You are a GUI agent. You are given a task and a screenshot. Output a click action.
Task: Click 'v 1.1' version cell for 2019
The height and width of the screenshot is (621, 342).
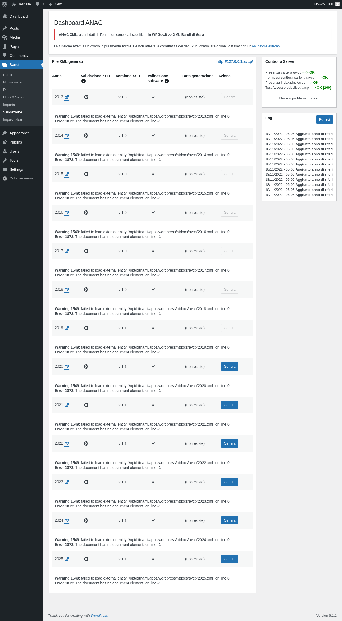(123, 328)
